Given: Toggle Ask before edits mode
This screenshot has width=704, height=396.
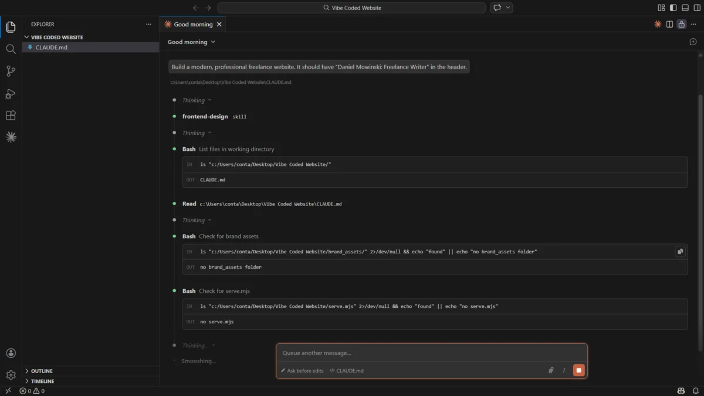Looking at the screenshot, I should tap(302, 371).
